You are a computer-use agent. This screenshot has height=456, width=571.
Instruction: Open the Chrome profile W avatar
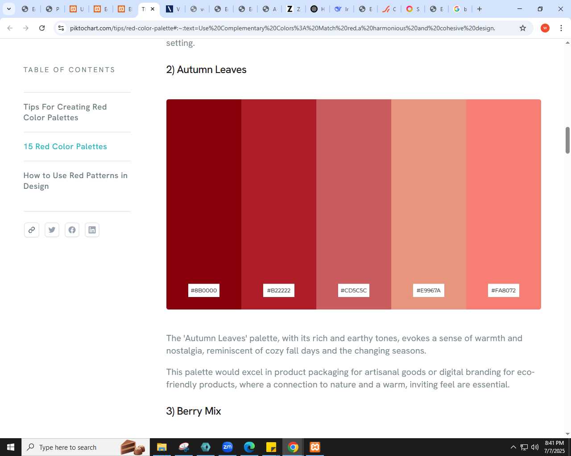pyautogui.click(x=545, y=28)
